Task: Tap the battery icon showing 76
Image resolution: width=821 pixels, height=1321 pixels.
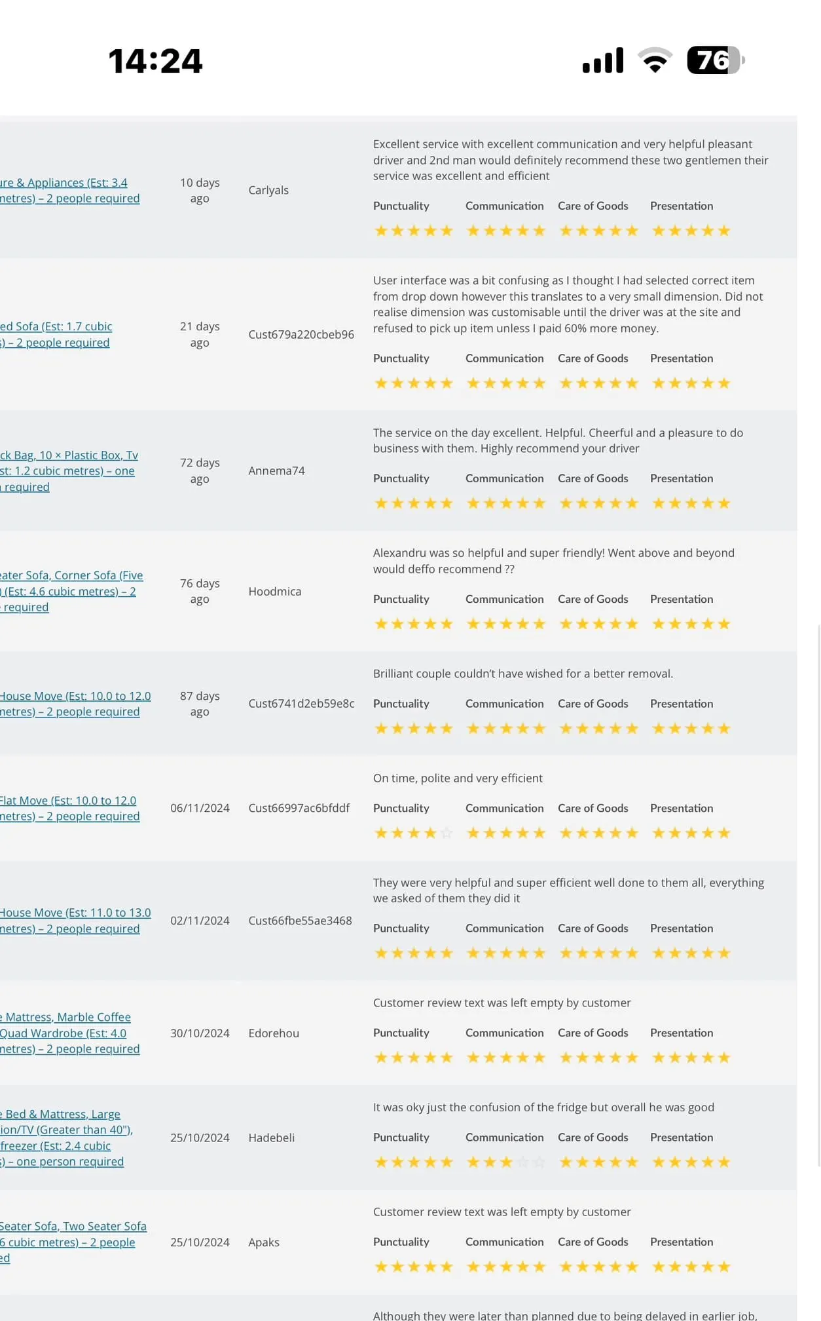Action: pyautogui.click(x=716, y=60)
